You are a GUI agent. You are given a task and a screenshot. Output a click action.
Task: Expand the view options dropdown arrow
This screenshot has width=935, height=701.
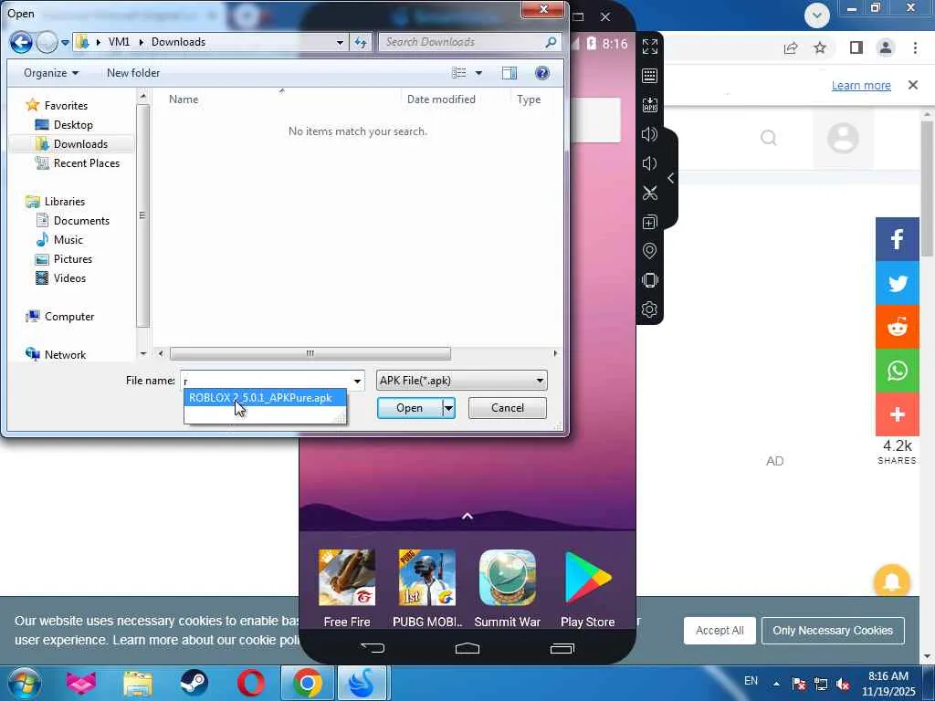point(478,73)
